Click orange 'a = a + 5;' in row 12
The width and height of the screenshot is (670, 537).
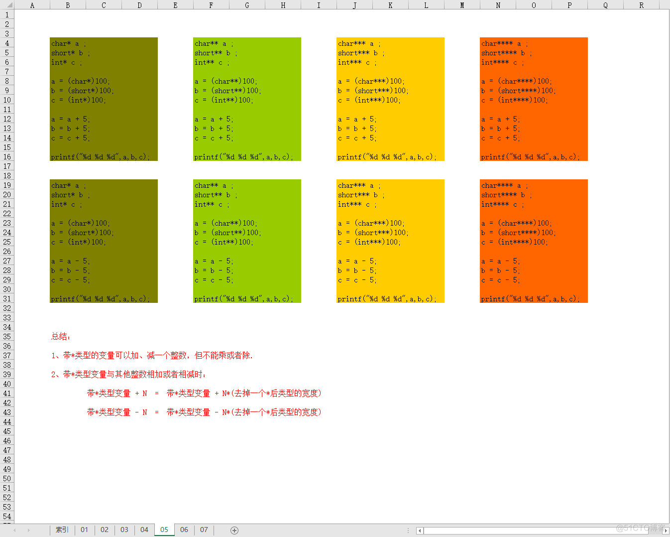(500, 119)
